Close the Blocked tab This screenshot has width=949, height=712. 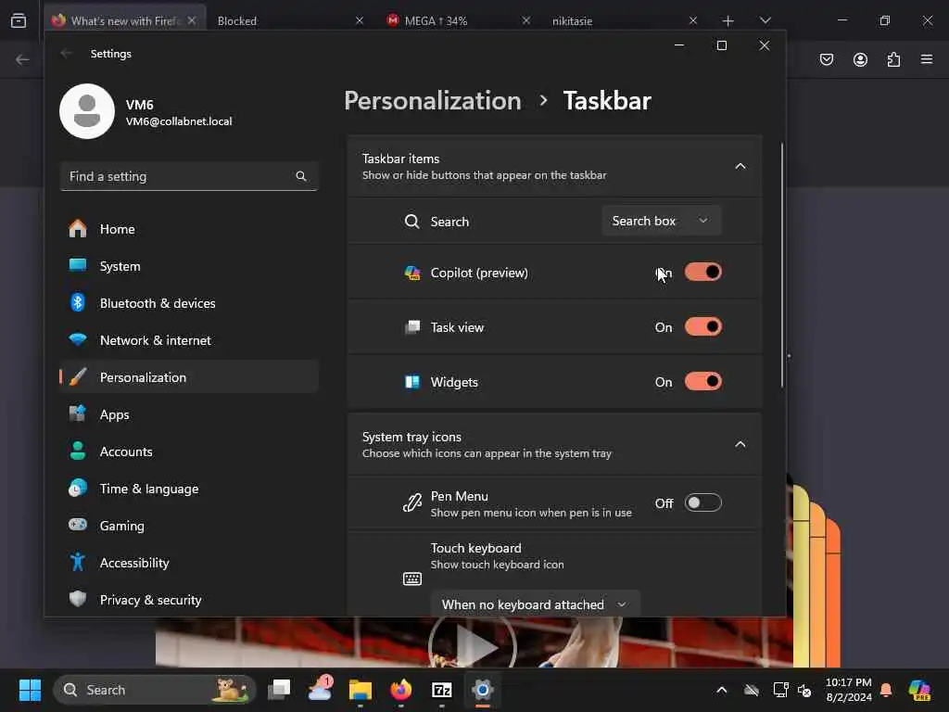coord(360,20)
